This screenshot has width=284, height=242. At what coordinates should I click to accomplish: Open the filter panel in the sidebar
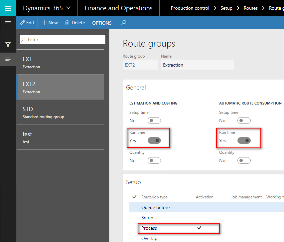tap(8, 44)
